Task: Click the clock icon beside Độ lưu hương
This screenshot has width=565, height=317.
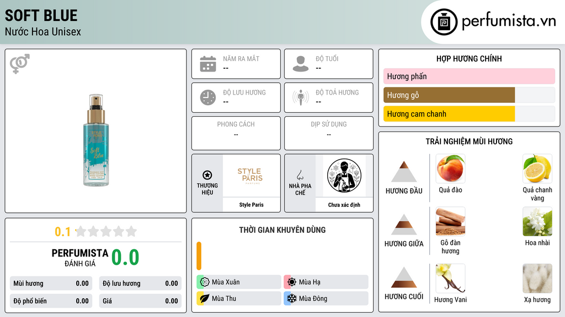Action: 208,97
